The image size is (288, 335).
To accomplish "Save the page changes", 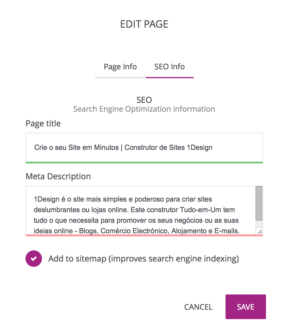I will click(x=245, y=307).
